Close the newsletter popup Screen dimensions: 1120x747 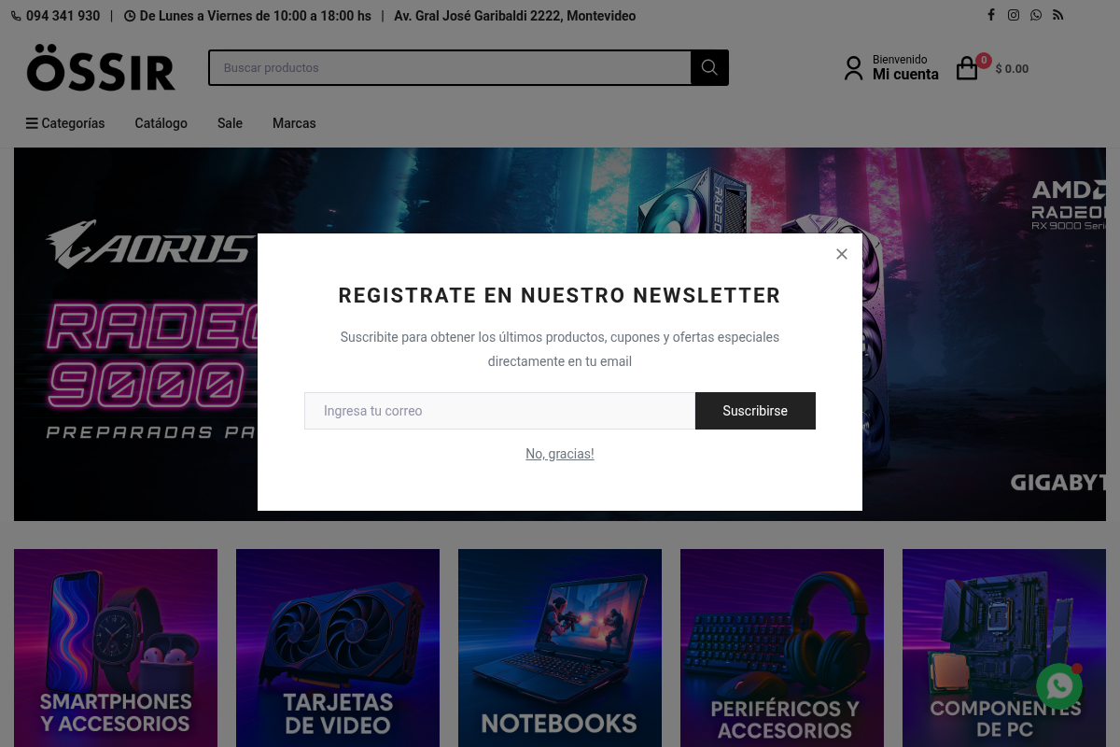point(842,254)
